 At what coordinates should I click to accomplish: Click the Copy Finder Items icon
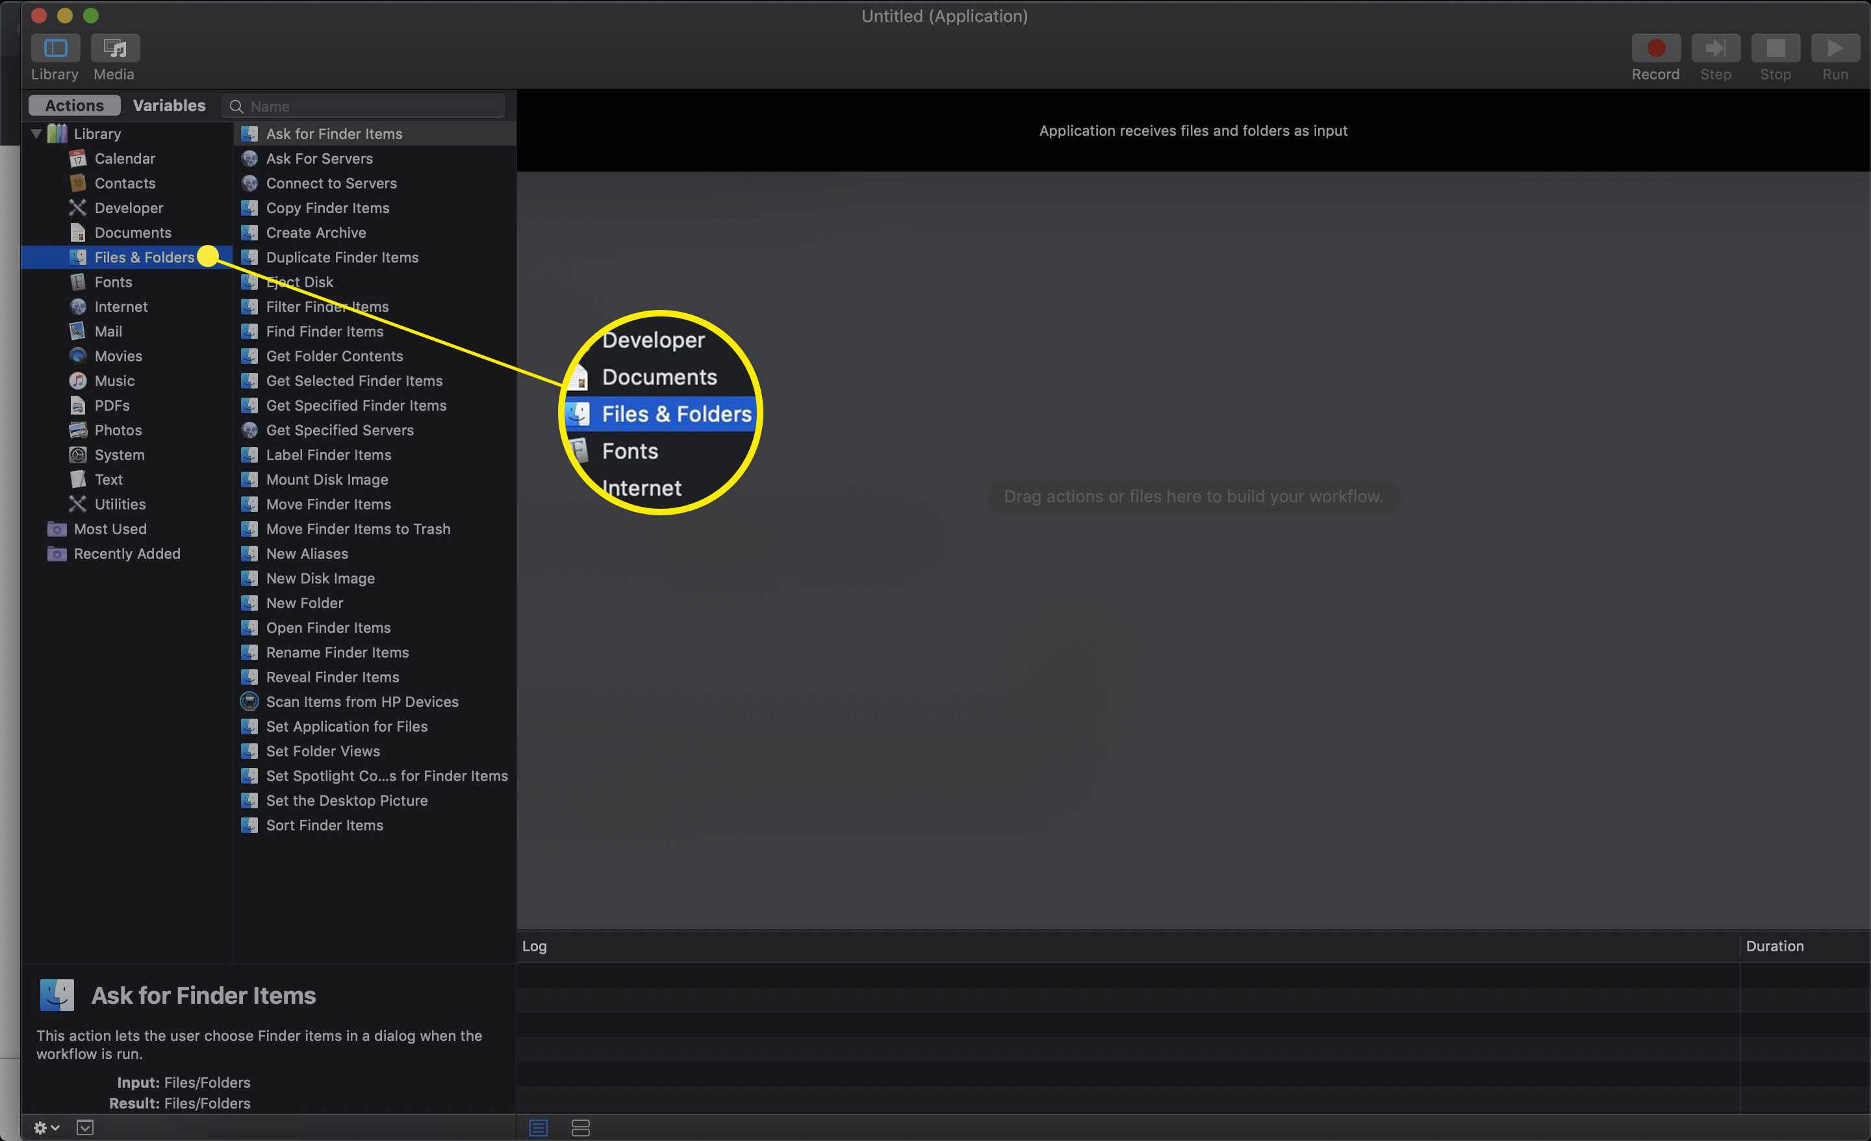pos(249,207)
